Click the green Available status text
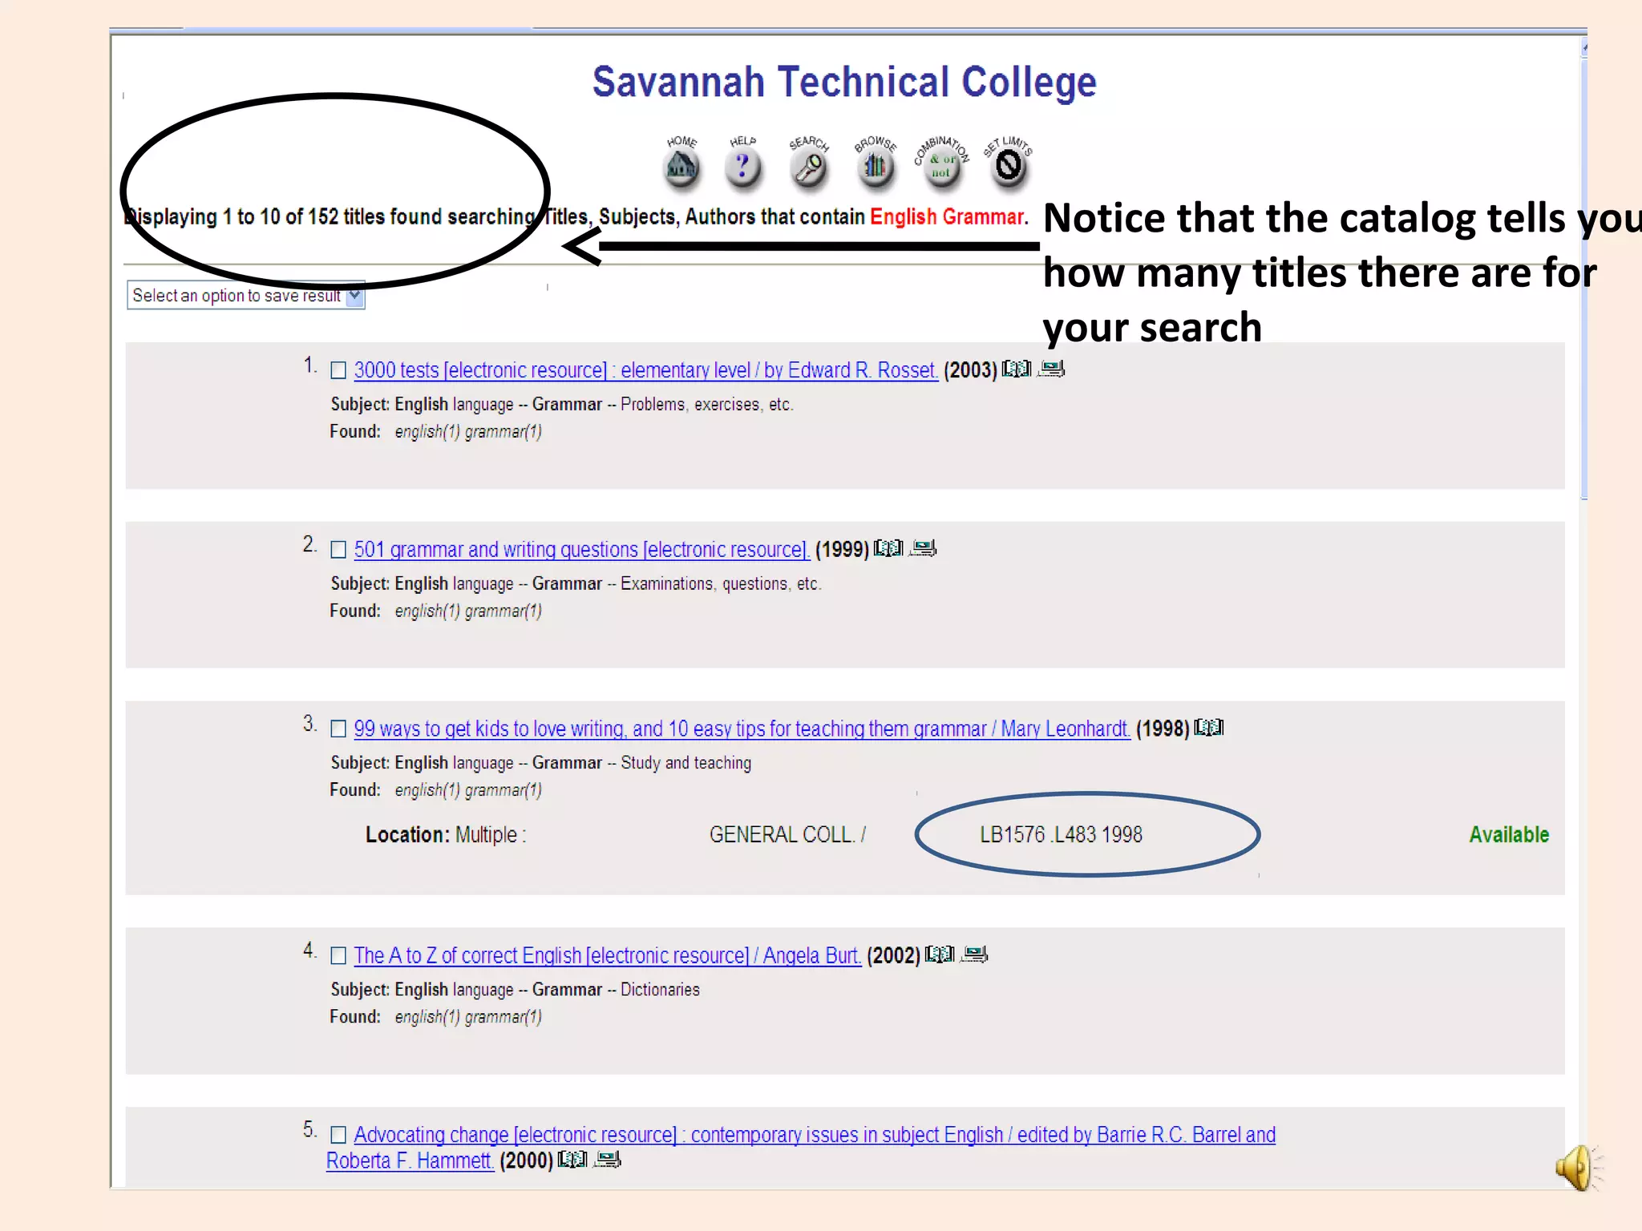This screenshot has width=1642, height=1231. [1509, 835]
